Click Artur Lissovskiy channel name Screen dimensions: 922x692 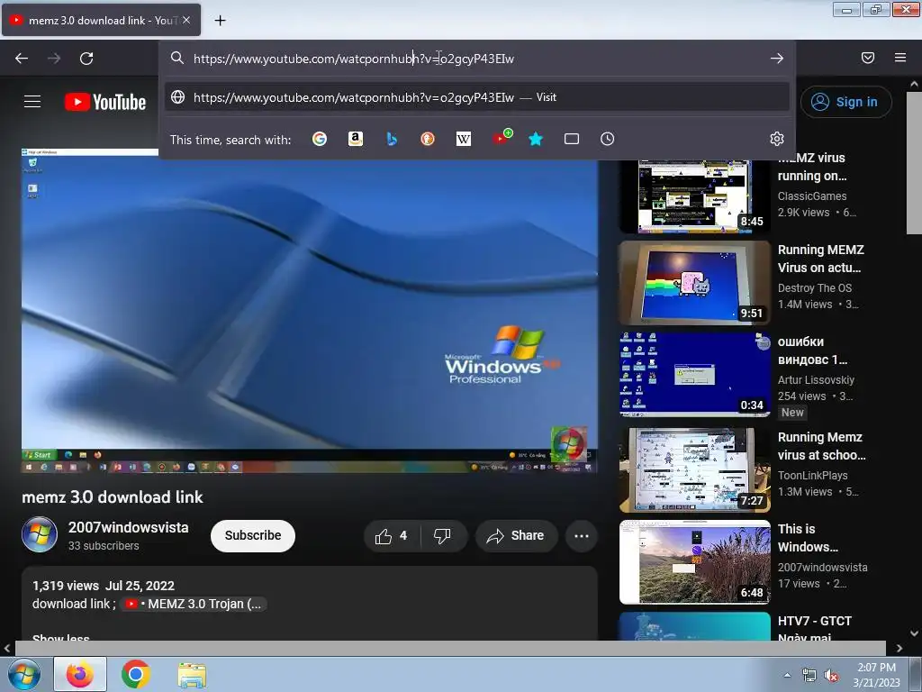[816, 380]
